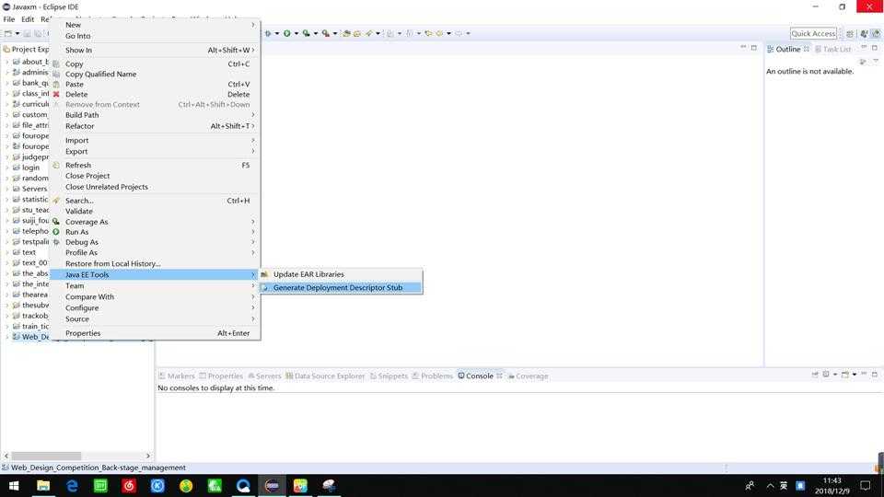Select Copy Qualified Name menu item
The image size is (884, 497).
pos(155,75)
